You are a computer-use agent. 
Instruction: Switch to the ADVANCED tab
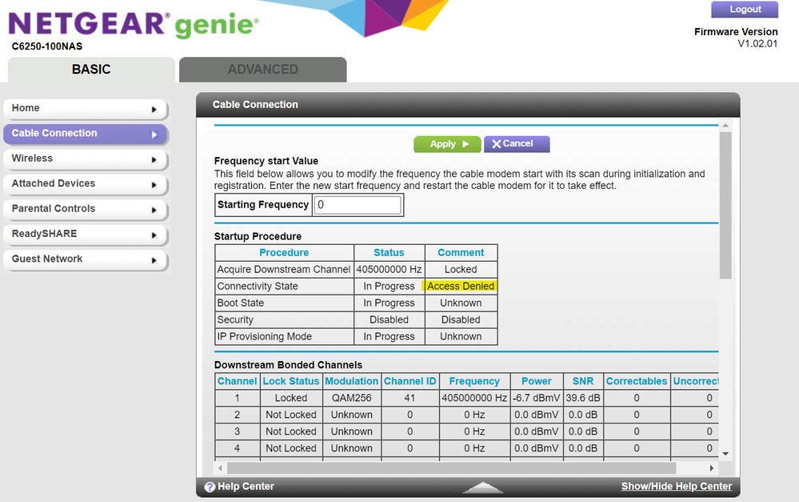point(262,70)
